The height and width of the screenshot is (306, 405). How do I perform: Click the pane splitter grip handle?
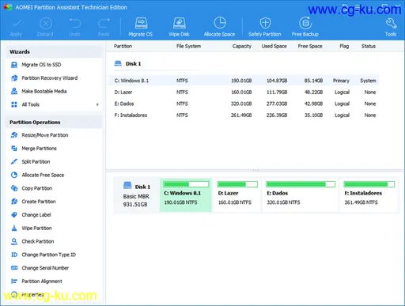pos(255,170)
